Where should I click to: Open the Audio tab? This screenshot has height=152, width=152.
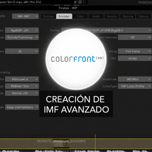click(96, 16)
